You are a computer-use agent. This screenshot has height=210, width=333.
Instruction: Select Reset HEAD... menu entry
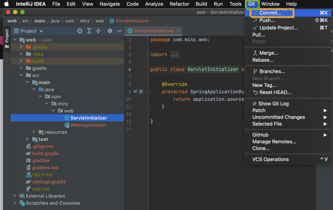point(288,93)
